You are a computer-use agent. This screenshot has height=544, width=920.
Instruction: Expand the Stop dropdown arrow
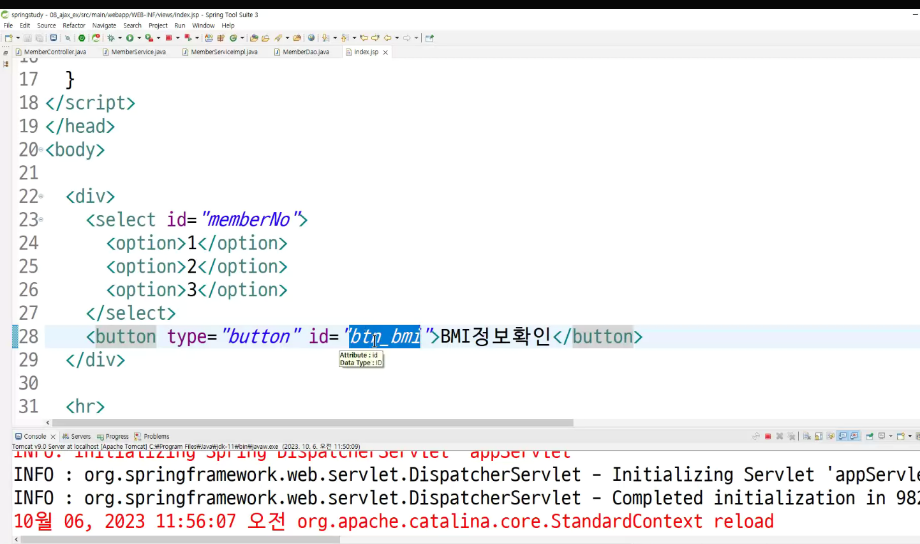178,38
